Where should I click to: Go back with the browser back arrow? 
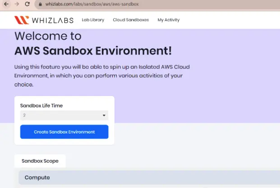pyautogui.click(x=6, y=4)
